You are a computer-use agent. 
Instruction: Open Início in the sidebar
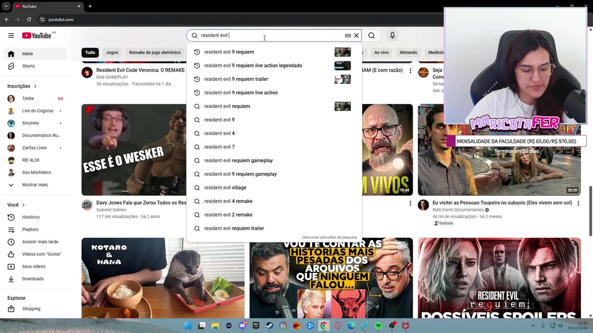pyautogui.click(x=35, y=54)
